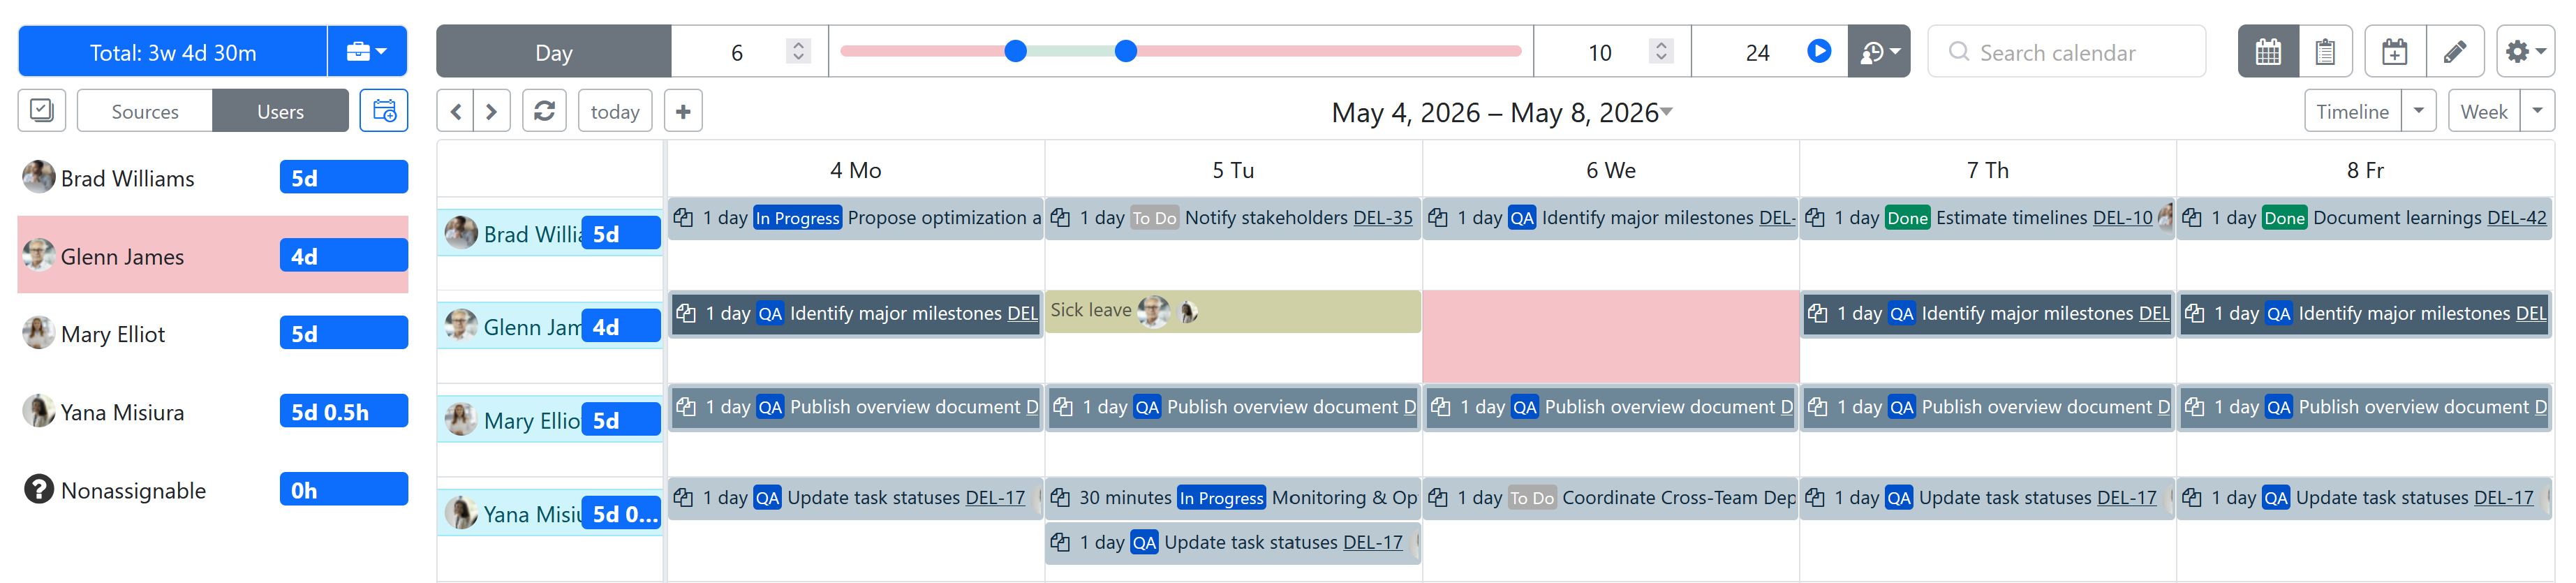Click the left handle of the hours slider

coord(1015,51)
